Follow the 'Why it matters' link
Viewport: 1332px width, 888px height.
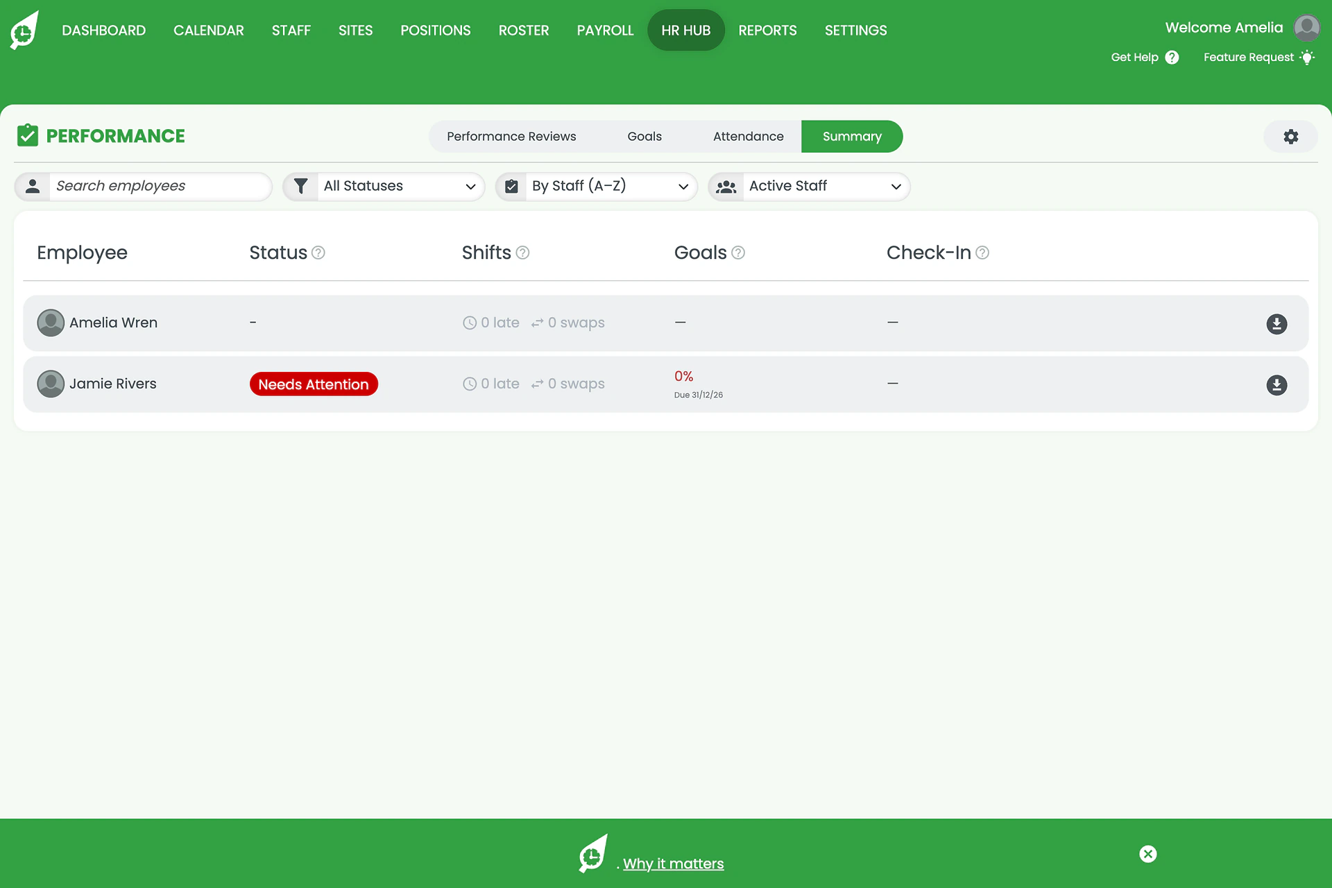673,864
